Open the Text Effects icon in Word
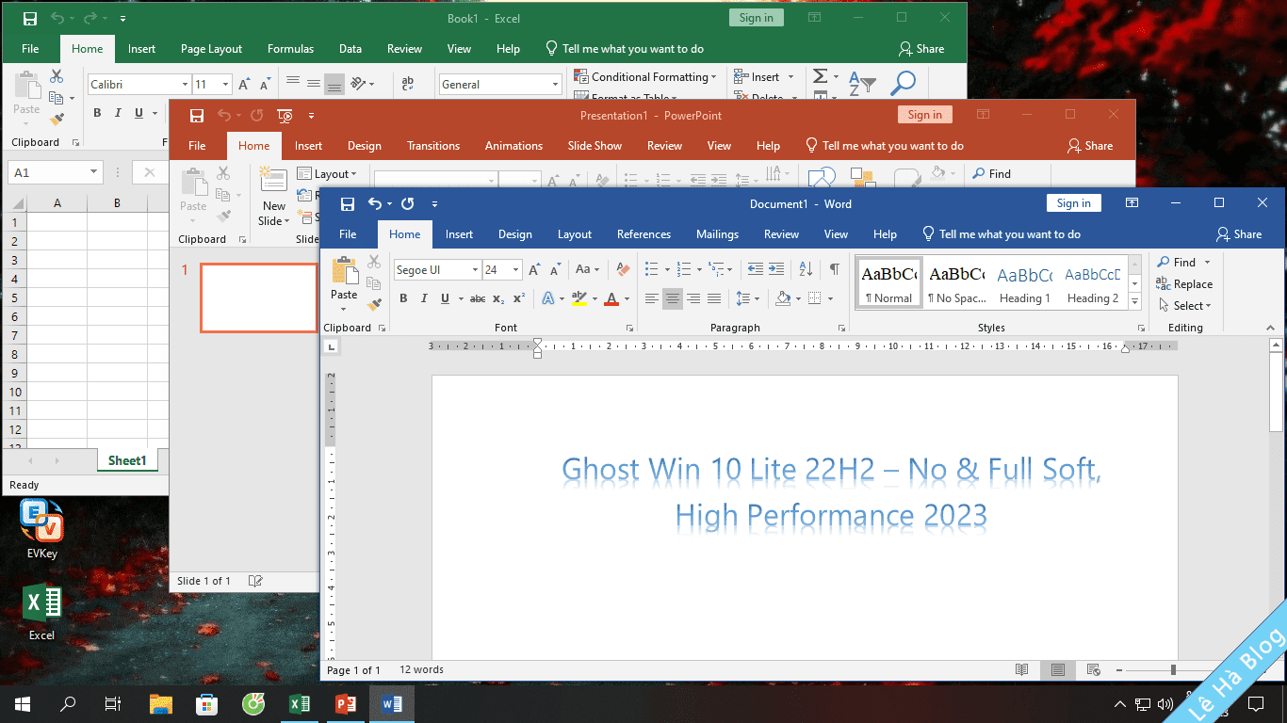The height and width of the screenshot is (723, 1287). (548, 299)
